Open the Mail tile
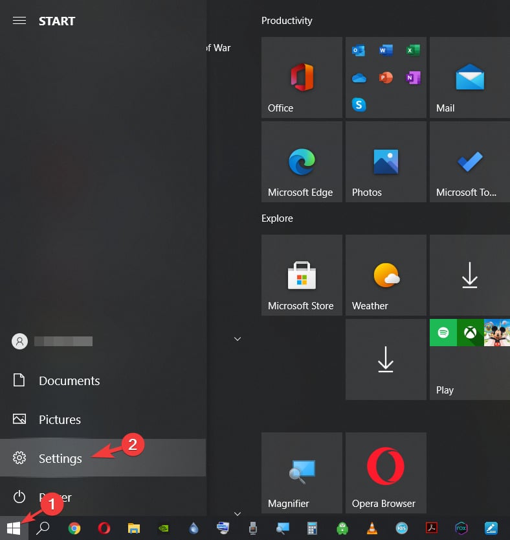 click(x=470, y=78)
